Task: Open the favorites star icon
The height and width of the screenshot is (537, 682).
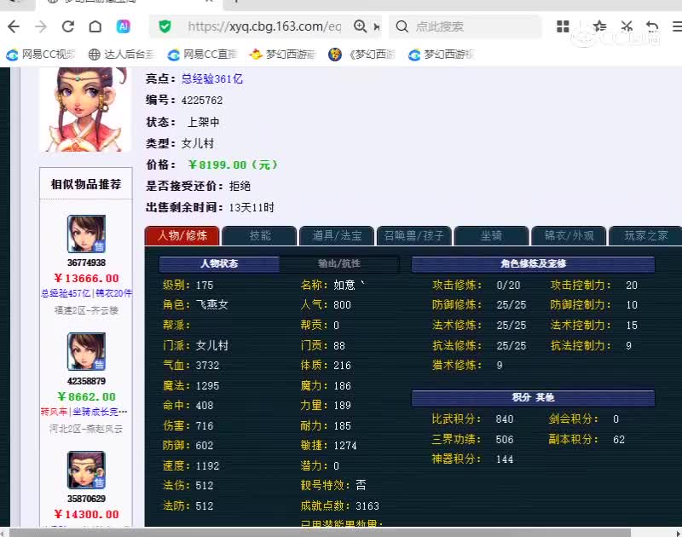Action: (599, 26)
